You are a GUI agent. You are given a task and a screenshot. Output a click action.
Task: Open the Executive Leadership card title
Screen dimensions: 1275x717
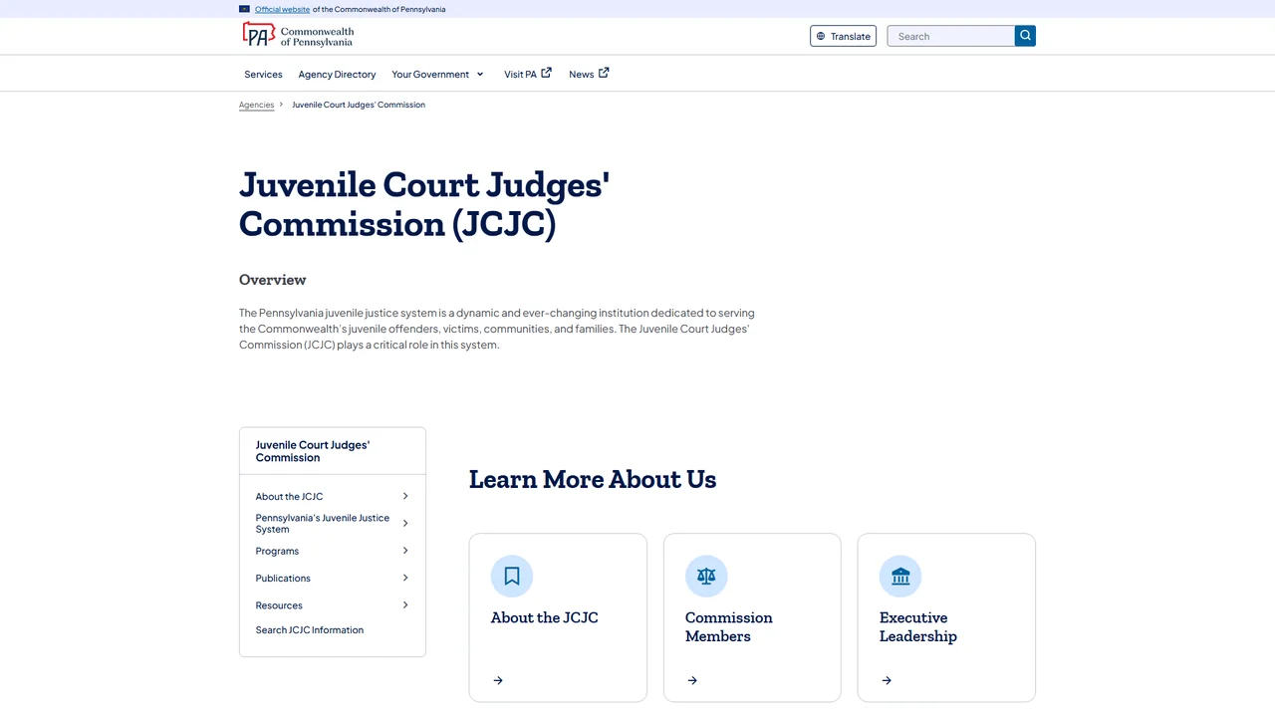click(x=917, y=626)
